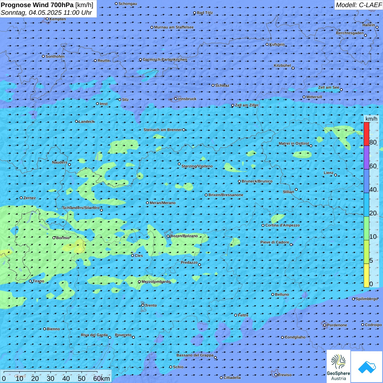Click the Innsbruck city marker
383x383 pixels.
point(176,99)
